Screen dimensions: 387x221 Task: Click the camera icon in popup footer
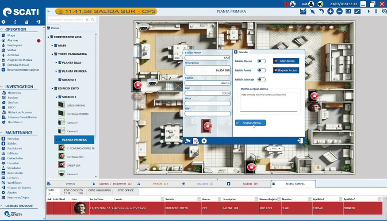click(188, 141)
